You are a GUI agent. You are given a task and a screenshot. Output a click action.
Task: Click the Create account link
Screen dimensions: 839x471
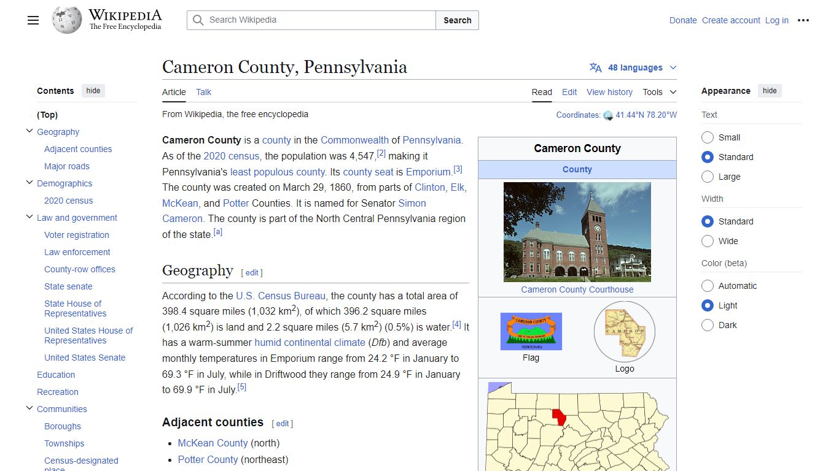pos(731,20)
